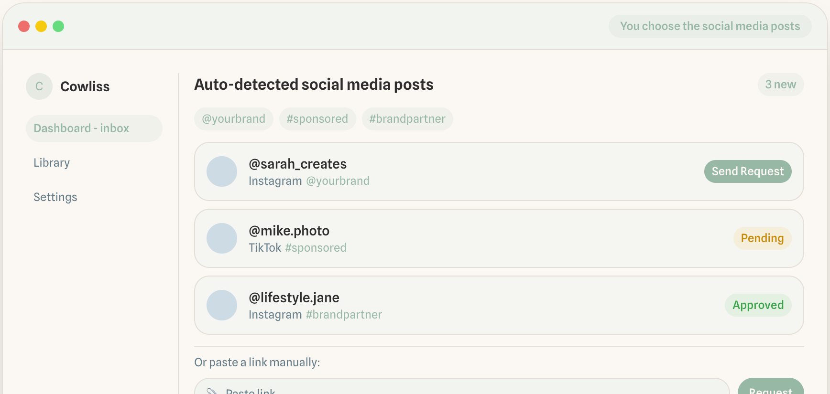Open @sarah_creates profile avatar
Viewport: 830px width, 394px height.
[x=222, y=171]
